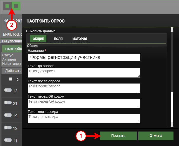Focus the Текст после опроса text area
179x146 pixels.
point(84,88)
